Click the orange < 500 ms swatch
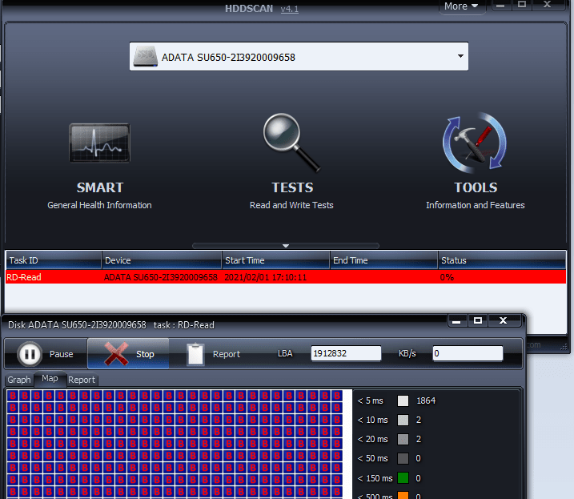Viewport: 574px width, 499px height. [x=403, y=495]
